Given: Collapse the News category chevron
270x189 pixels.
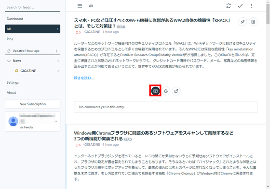Looking at the screenshot, I should coord(9,61).
